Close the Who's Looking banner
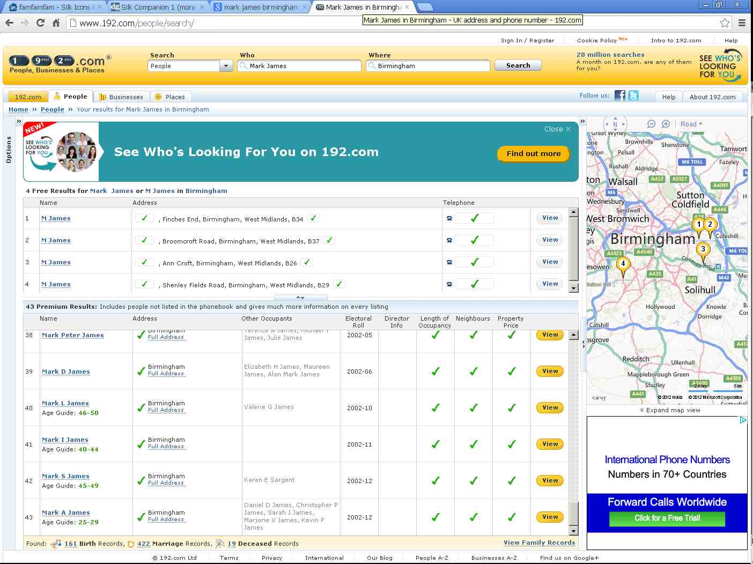The height and width of the screenshot is (564, 753). coord(557,129)
